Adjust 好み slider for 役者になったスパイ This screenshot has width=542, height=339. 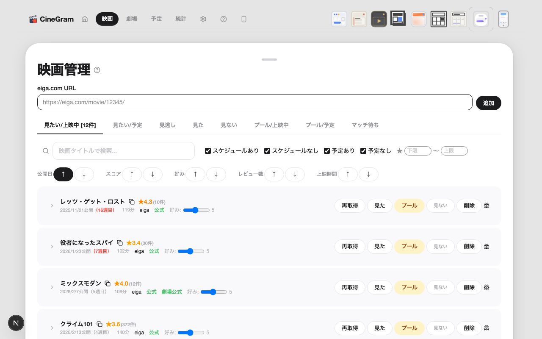pyautogui.click(x=191, y=251)
